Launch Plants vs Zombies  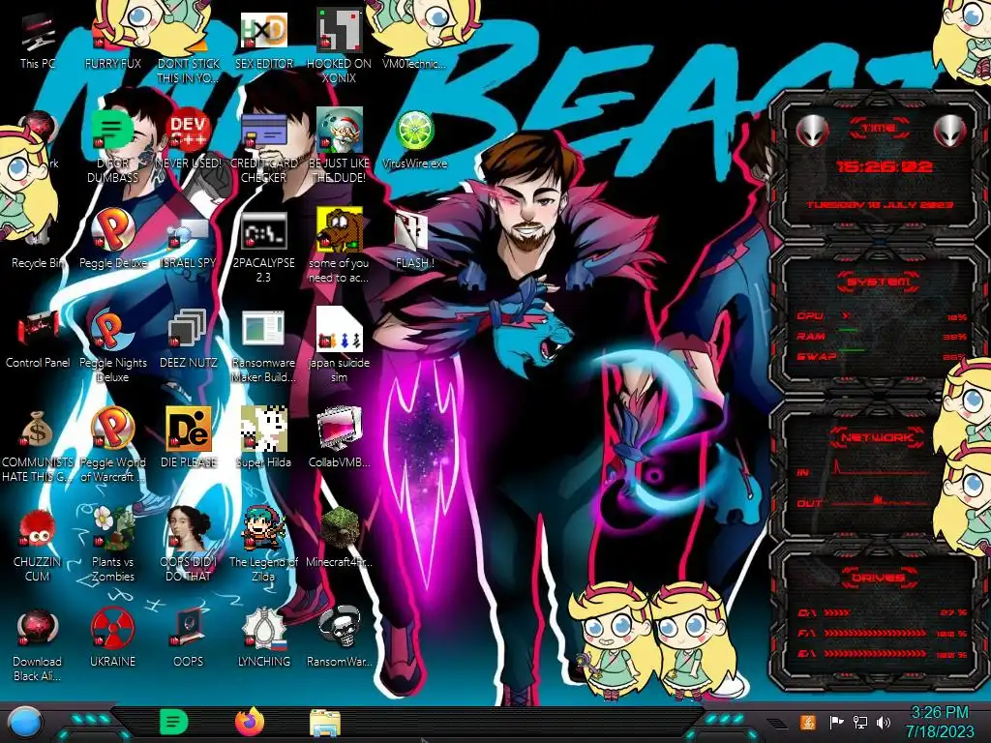click(112, 546)
